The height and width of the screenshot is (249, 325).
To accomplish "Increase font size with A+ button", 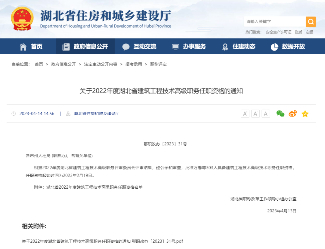I will 245,114.
